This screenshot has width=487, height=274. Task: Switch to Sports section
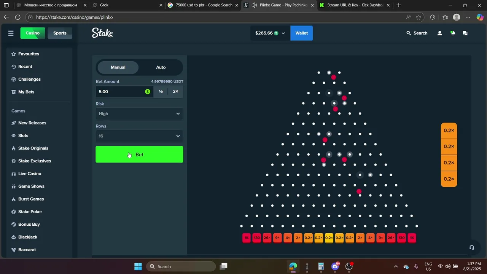click(60, 33)
